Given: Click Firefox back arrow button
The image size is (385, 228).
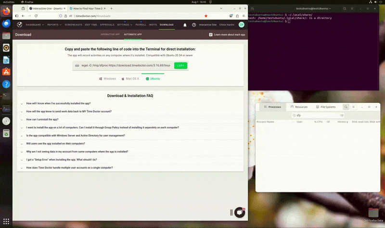Looking at the screenshot, I should [x=23, y=16].
